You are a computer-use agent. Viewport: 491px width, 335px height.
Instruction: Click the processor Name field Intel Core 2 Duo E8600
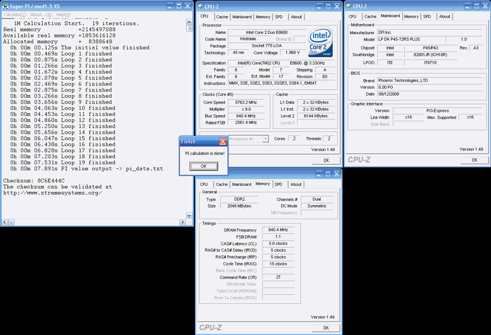point(267,32)
